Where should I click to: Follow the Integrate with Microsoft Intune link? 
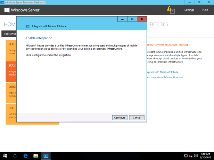(162, 72)
